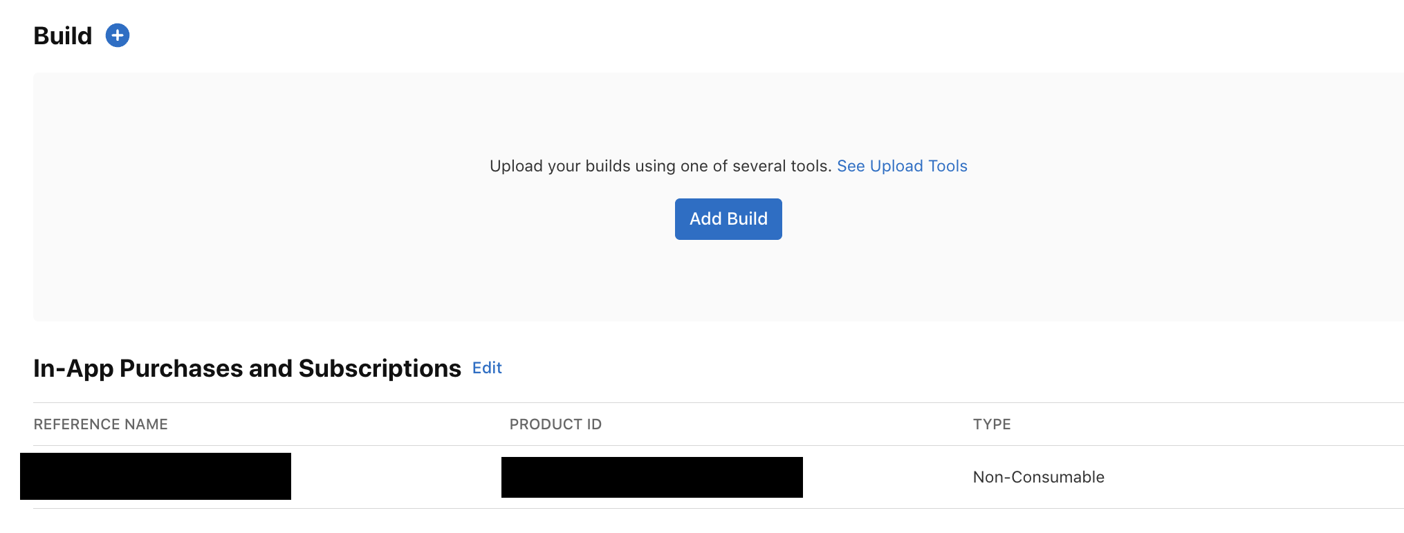The image size is (1404, 533).
Task: Click the In-App Purchases and Subscriptions heading
Action: pos(247,368)
